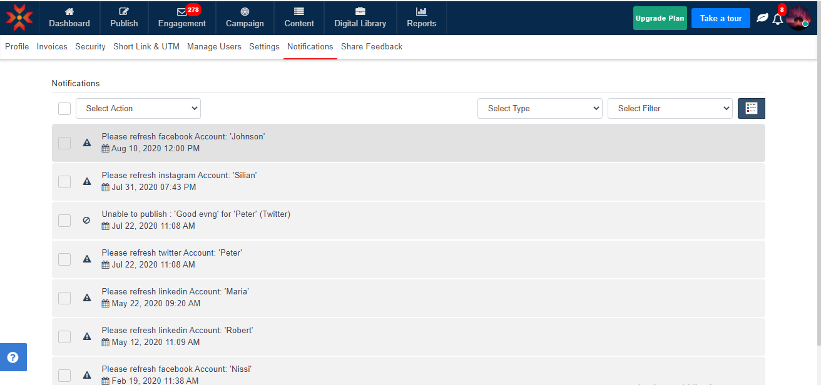
Task: Expand the Select Action dropdown
Action: point(138,108)
